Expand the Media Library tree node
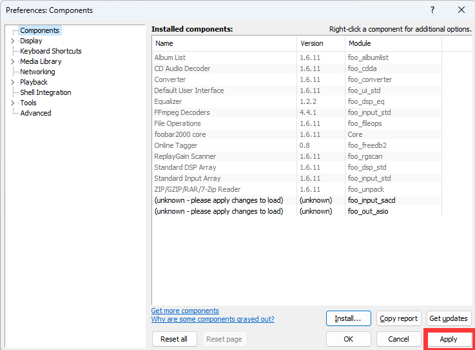Viewport: 475px width, 350px height. point(12,61)
